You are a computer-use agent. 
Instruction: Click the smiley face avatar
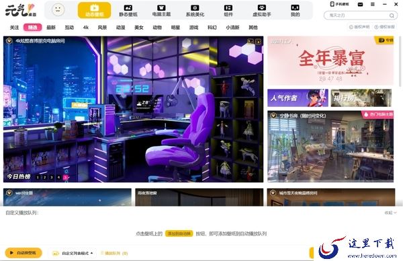(58, 10)
